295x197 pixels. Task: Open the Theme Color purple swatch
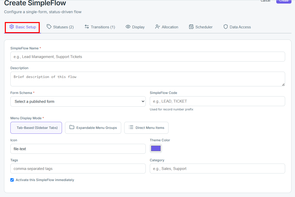[156, 148]
